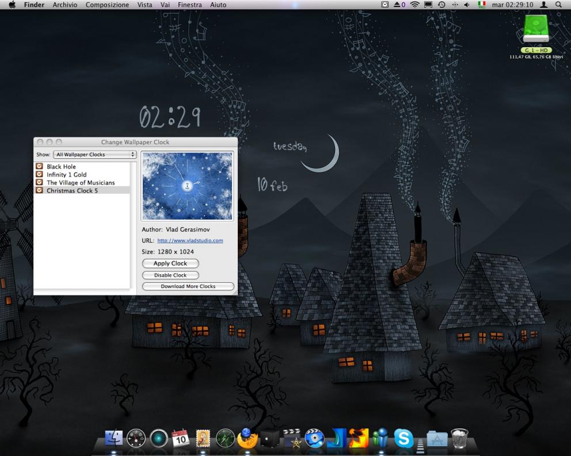
Task: Open the Time Machine menu bar icon
Action: click(441, 5)
